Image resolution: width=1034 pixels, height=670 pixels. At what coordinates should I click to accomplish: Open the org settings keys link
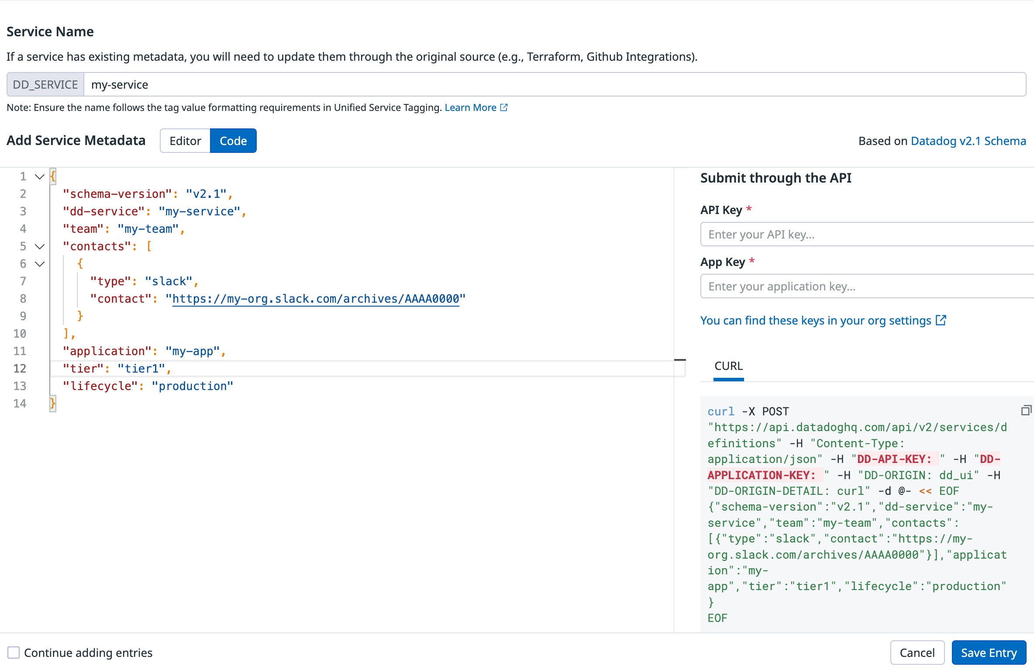coord(816,320)
